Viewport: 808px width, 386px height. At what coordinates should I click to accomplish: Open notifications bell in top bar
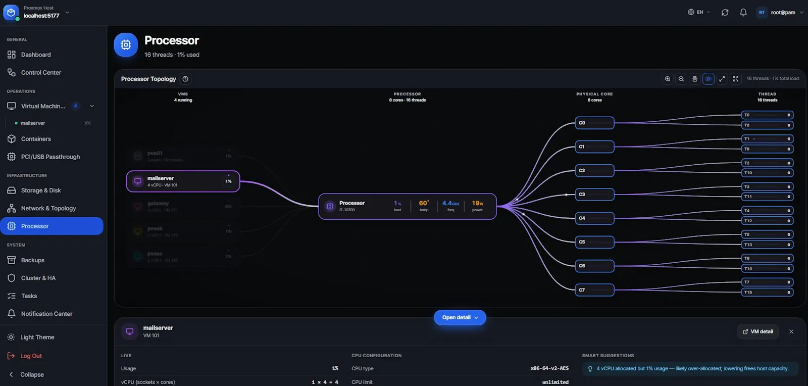743,12
